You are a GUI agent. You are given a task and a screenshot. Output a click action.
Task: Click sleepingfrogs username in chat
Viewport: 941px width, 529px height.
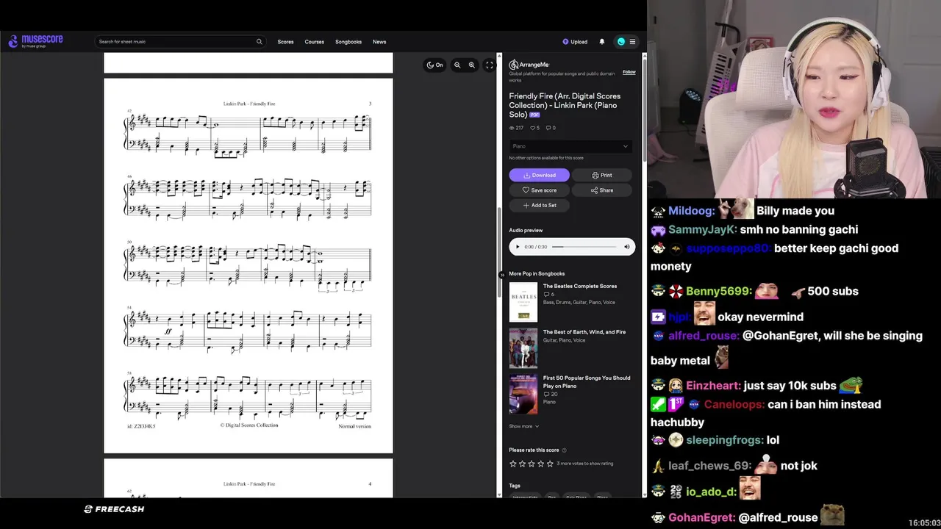coord(724,440)
